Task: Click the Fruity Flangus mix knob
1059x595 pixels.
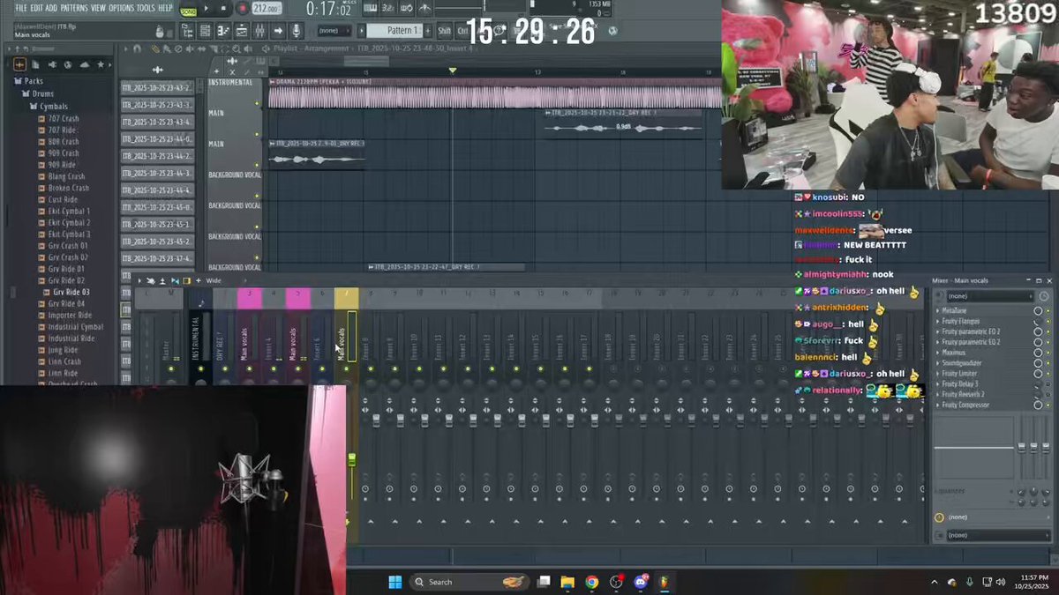Action: coord(1038,321)
